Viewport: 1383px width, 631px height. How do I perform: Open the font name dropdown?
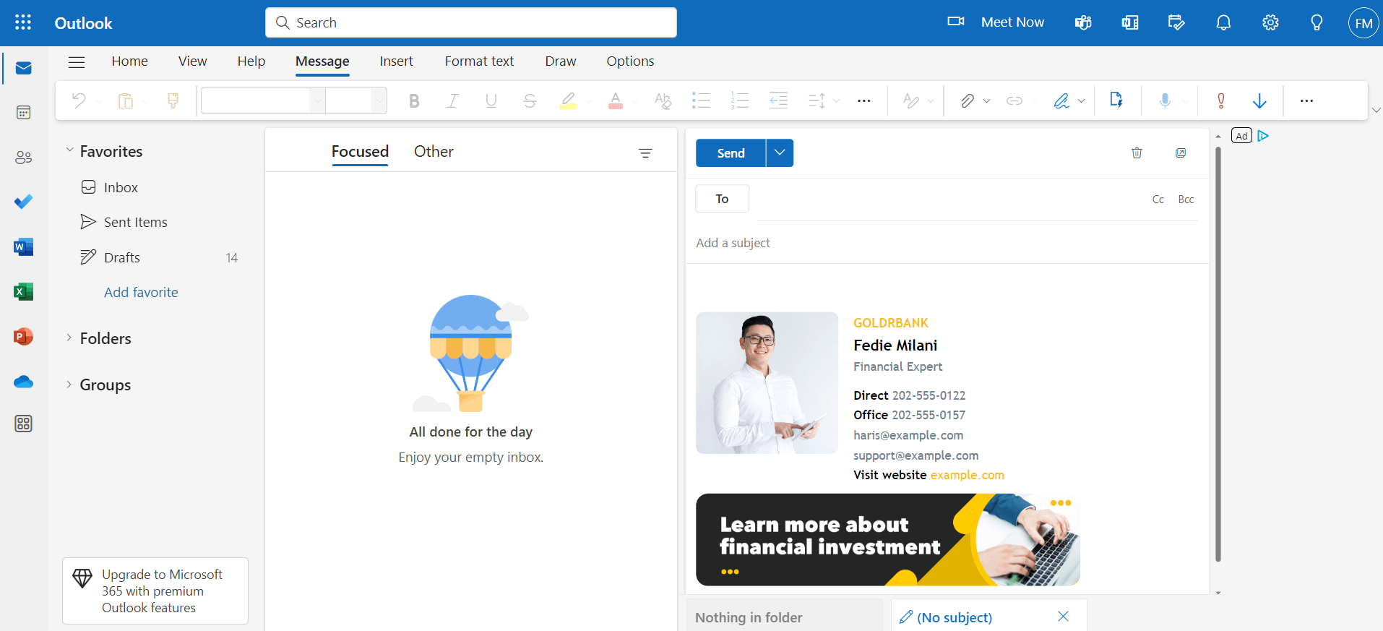click(317, 100)
